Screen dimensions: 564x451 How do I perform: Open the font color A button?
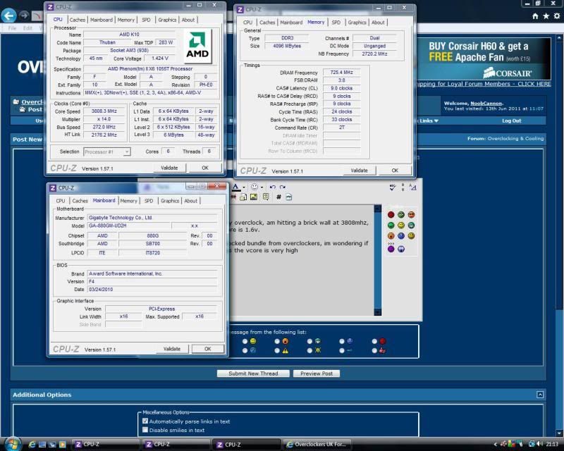235,187
